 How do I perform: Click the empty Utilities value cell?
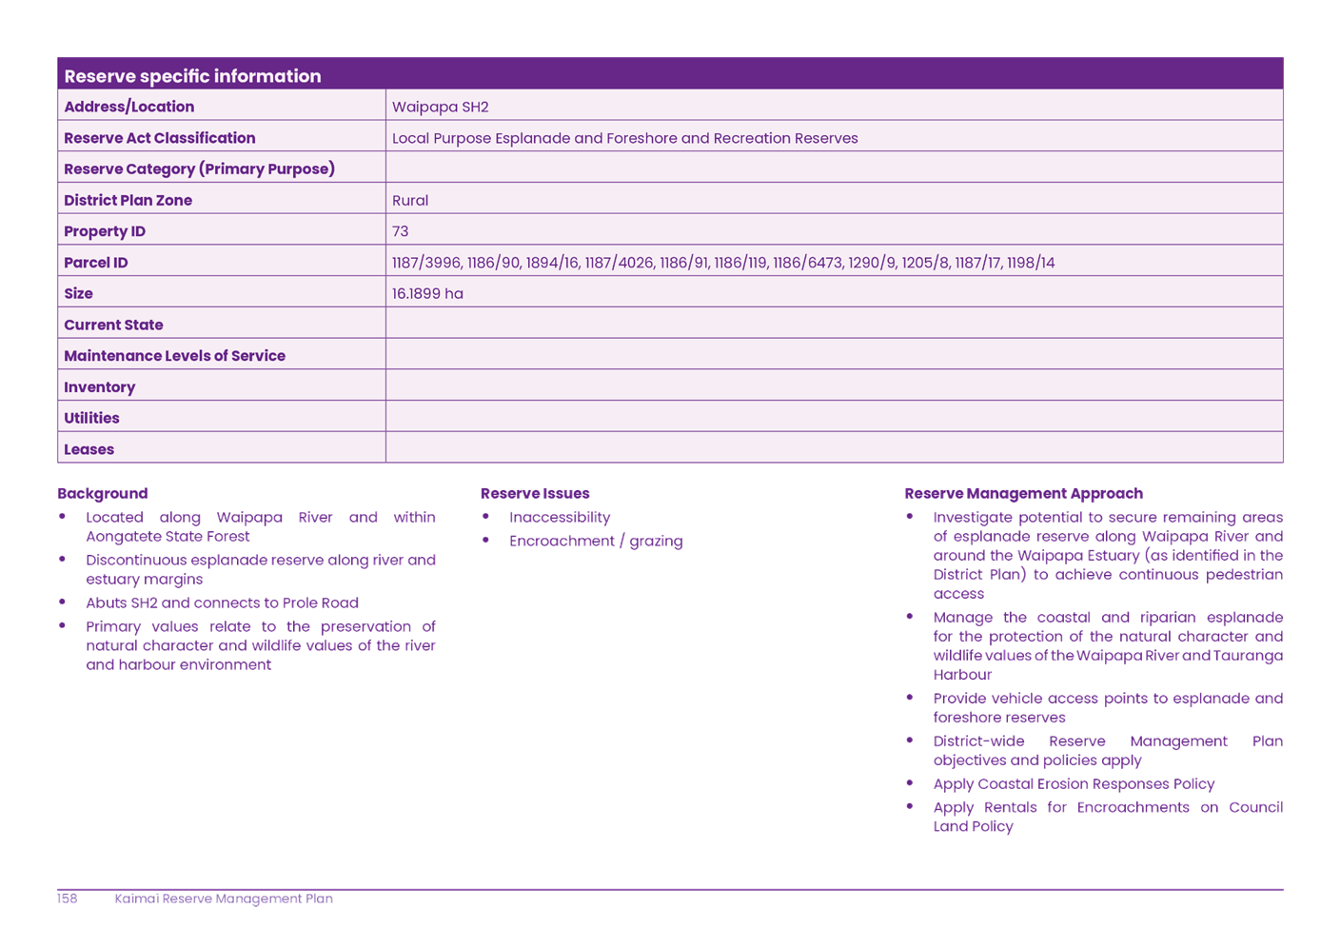click(833, 418)
